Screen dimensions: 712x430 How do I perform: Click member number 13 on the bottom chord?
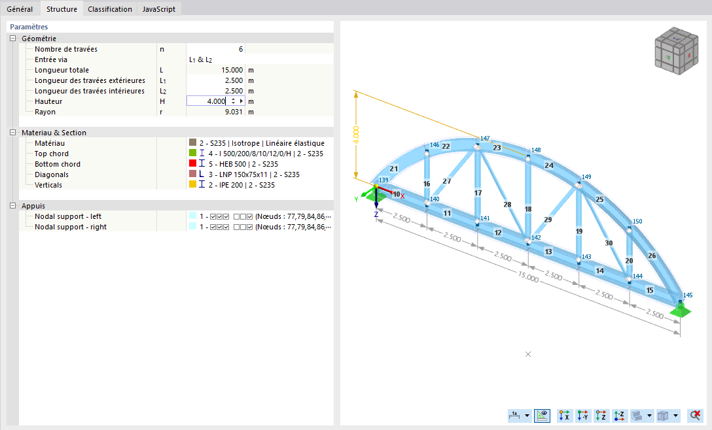(x=548, y=252)
